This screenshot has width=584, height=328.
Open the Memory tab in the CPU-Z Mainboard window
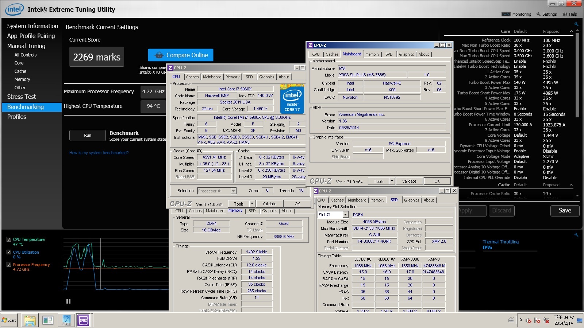pos(372,54)
